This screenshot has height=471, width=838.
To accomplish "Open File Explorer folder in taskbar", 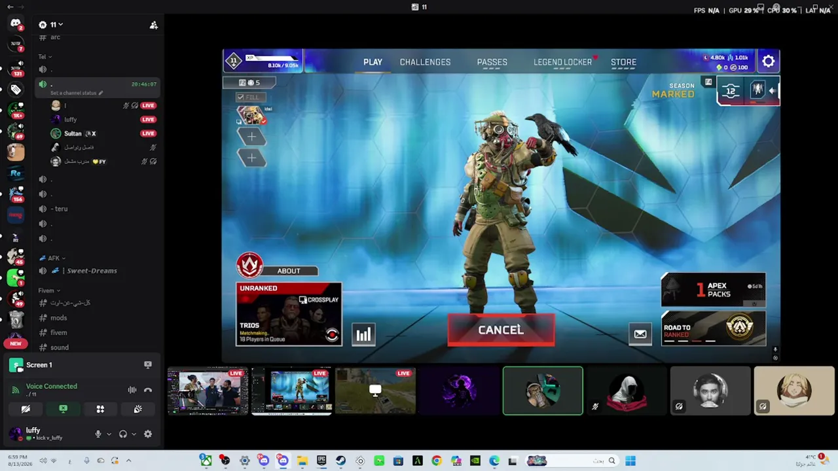I will [x=302, y=461].
